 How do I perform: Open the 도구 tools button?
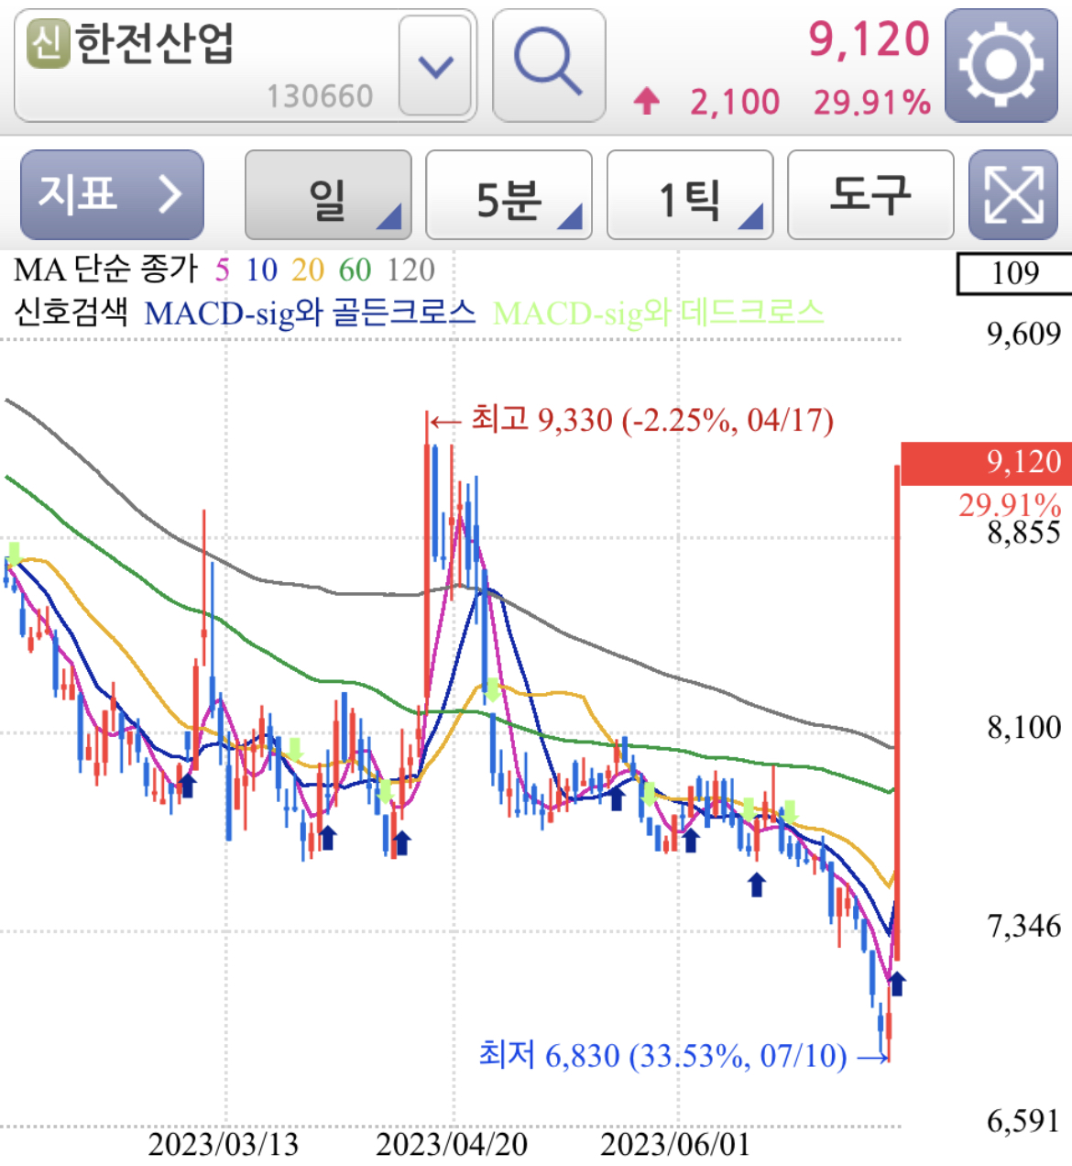pos(870,195)
